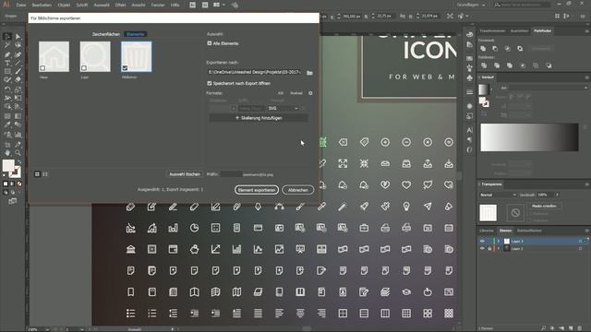The height and width of the screenshot is (332, 591).
Task: Click the arrange documents icon in menu bar
Action: (218, 5)
